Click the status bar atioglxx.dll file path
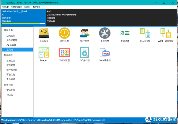 pos(53,120)
